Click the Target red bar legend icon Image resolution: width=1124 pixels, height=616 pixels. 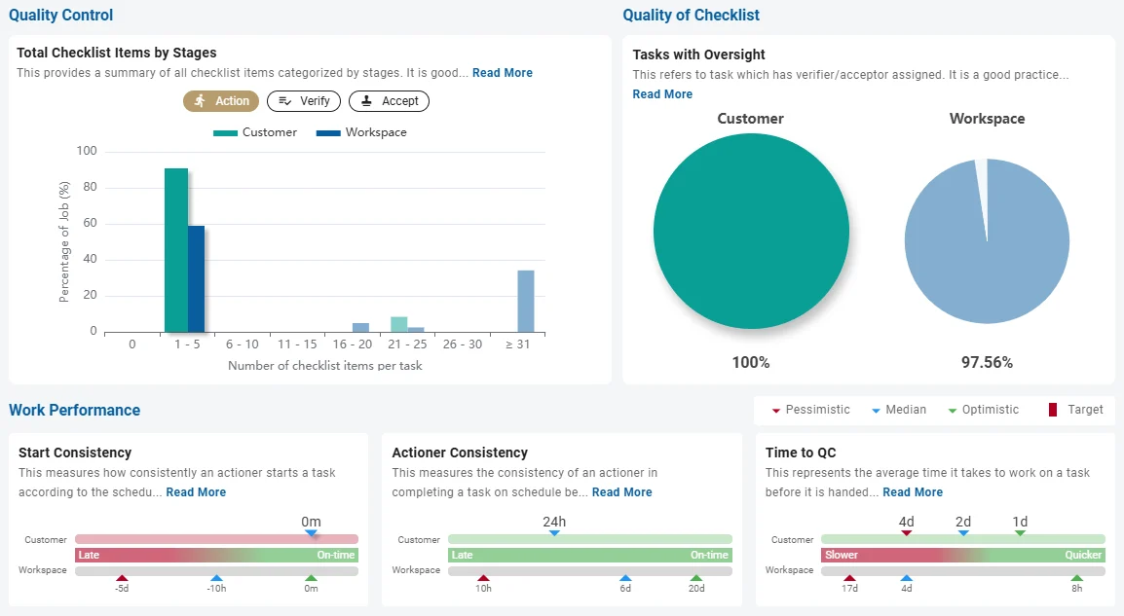(x=1053, y=410)
